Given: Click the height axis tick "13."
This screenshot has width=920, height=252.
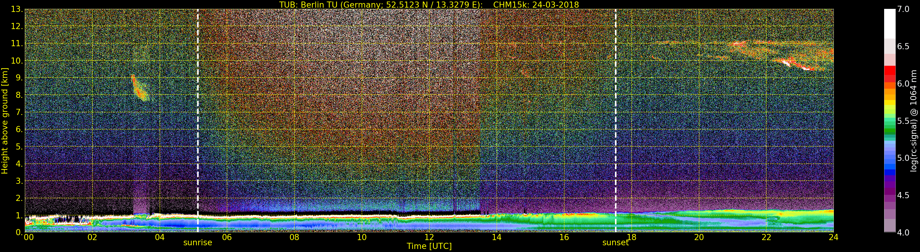Looking at the screenshot, I should pyautogui.click(x=17, y=9).
